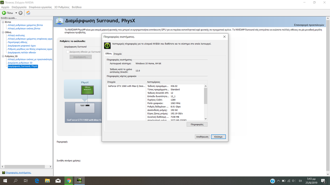Click NVIDIA Control Panel taskbar icon
330x185 pixels.
79,181
